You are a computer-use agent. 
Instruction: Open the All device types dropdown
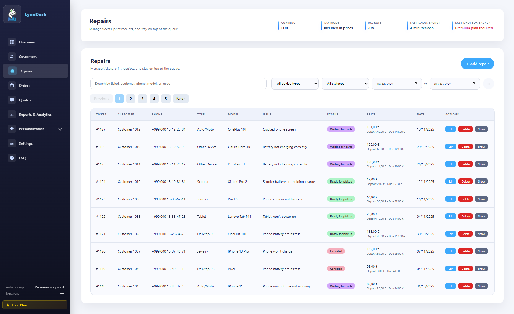click(294, 84)
